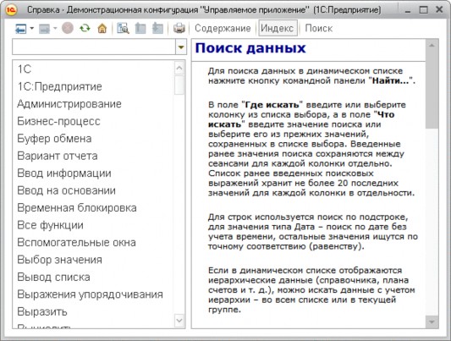This screenshot has height=341, width=451.
Task: Select index entry Ввод информации
Action: (x=64, y=173)
